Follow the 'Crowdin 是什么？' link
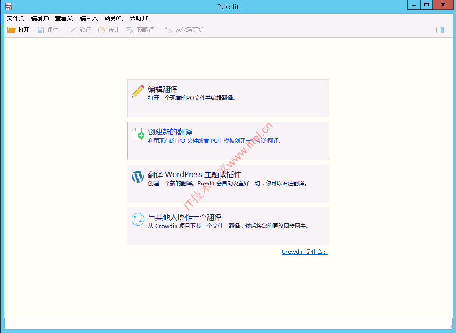 tap(304, 251)
